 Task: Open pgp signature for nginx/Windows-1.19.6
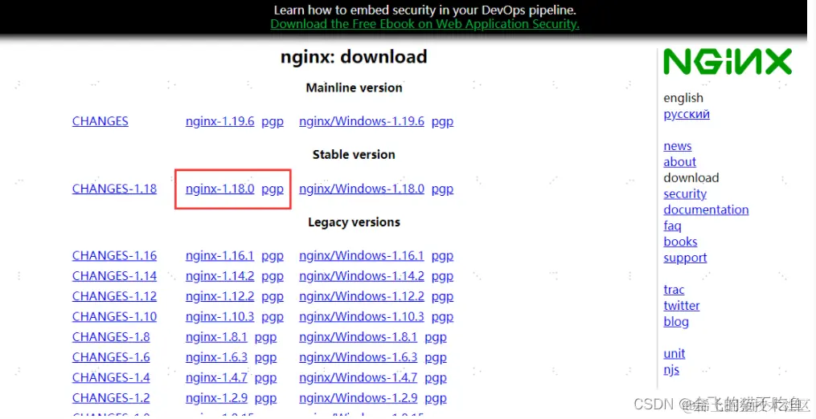442,122
